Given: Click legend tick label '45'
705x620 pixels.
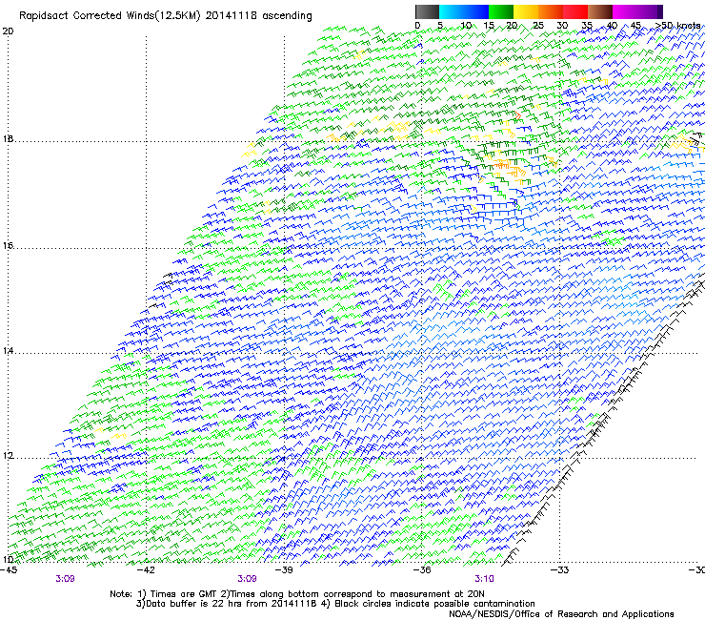Looking at the screenshot, I should [635, 26].
